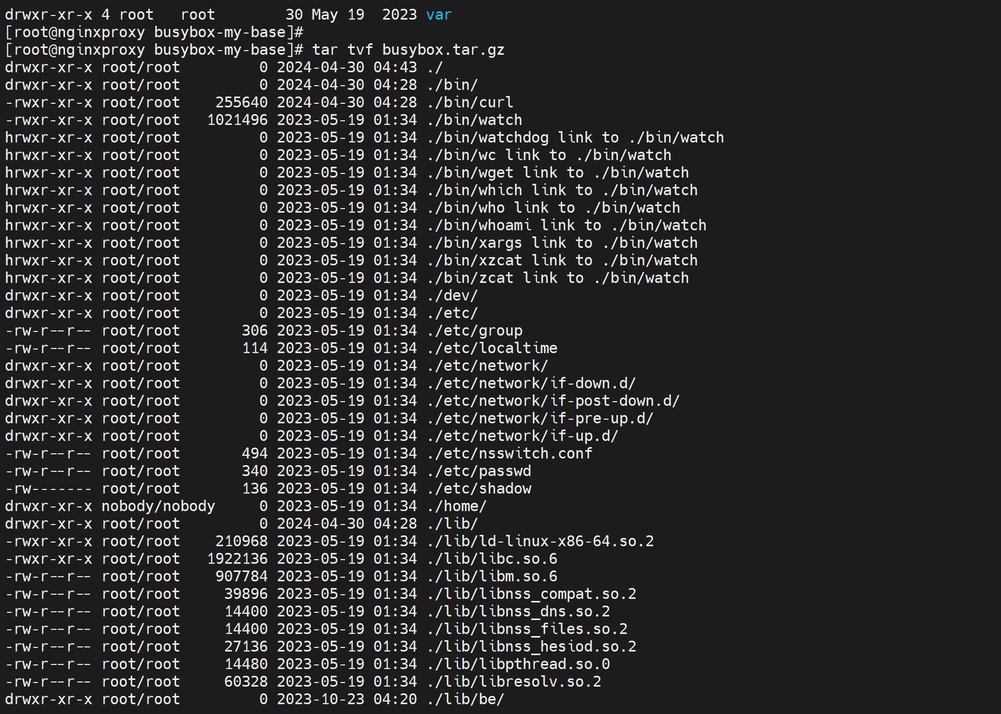Click the ./etc/nsswitch.conf file path

(510, 454)
